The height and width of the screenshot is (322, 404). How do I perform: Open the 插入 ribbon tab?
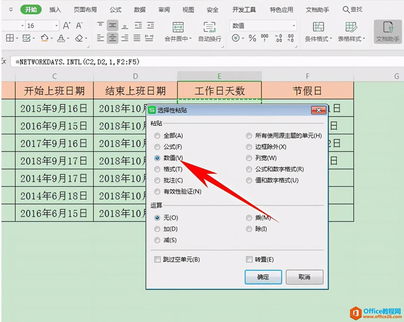click(x=55, y=10)
